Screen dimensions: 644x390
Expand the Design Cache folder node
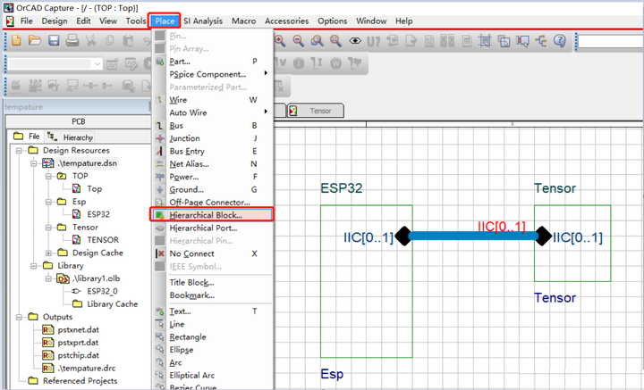[48, 253]
